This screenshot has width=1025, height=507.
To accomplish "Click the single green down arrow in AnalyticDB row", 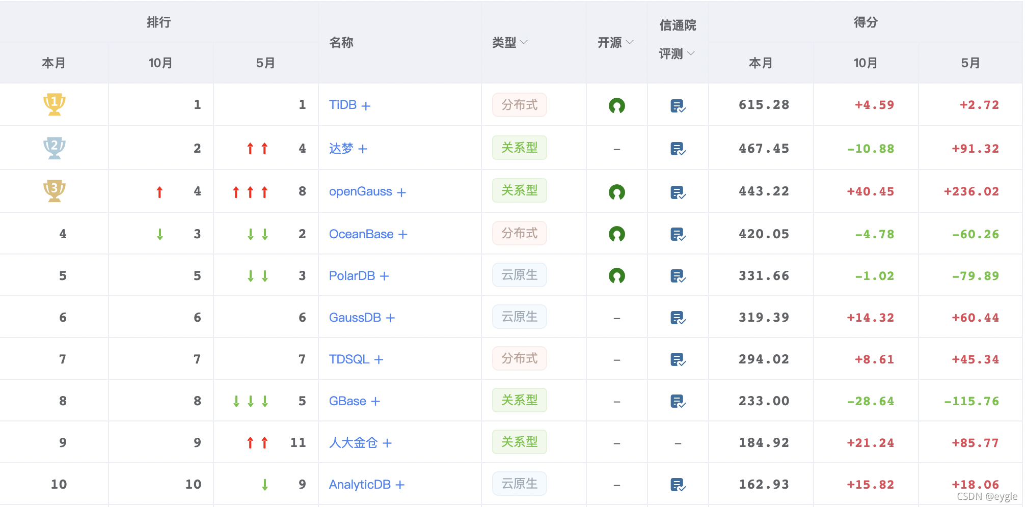I will [264, 485].
